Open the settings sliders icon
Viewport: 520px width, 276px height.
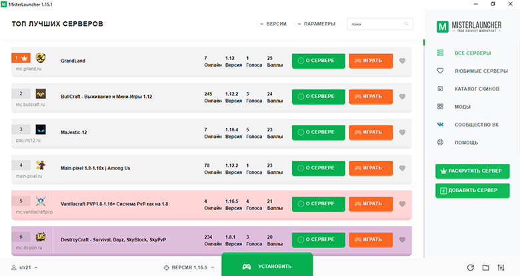point(501,267)
